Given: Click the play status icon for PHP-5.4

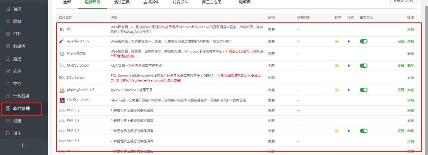Looking at the screenshot, I should click(349, 131).
